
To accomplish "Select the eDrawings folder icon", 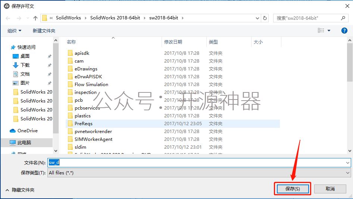I will coord(70,69).
